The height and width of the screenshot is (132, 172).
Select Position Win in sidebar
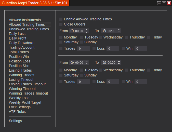[x=19, y=57]
